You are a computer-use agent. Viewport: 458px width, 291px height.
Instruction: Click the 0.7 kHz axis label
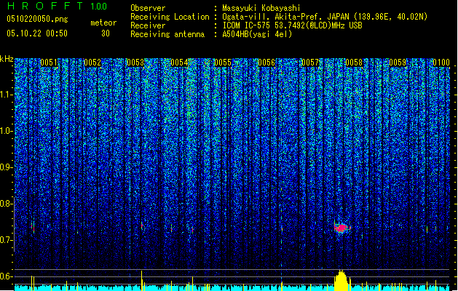[x=7, y=240]
